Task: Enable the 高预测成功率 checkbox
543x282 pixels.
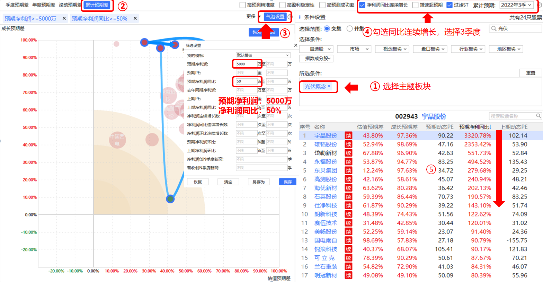Action: click(x=322, y=5)
